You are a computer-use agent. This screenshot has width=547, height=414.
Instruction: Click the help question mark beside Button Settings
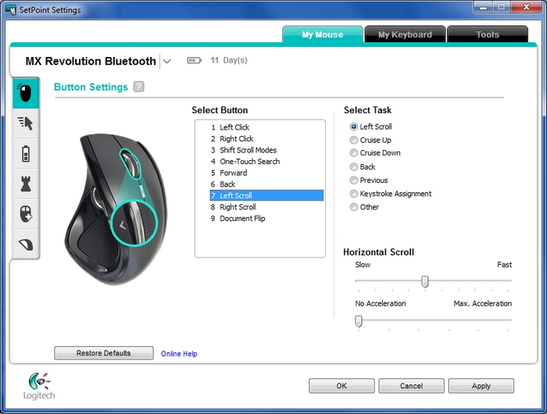(138, 87)
